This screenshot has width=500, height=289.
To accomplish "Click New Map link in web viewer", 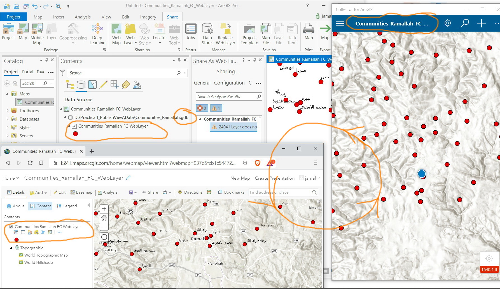I will [240, 178].
